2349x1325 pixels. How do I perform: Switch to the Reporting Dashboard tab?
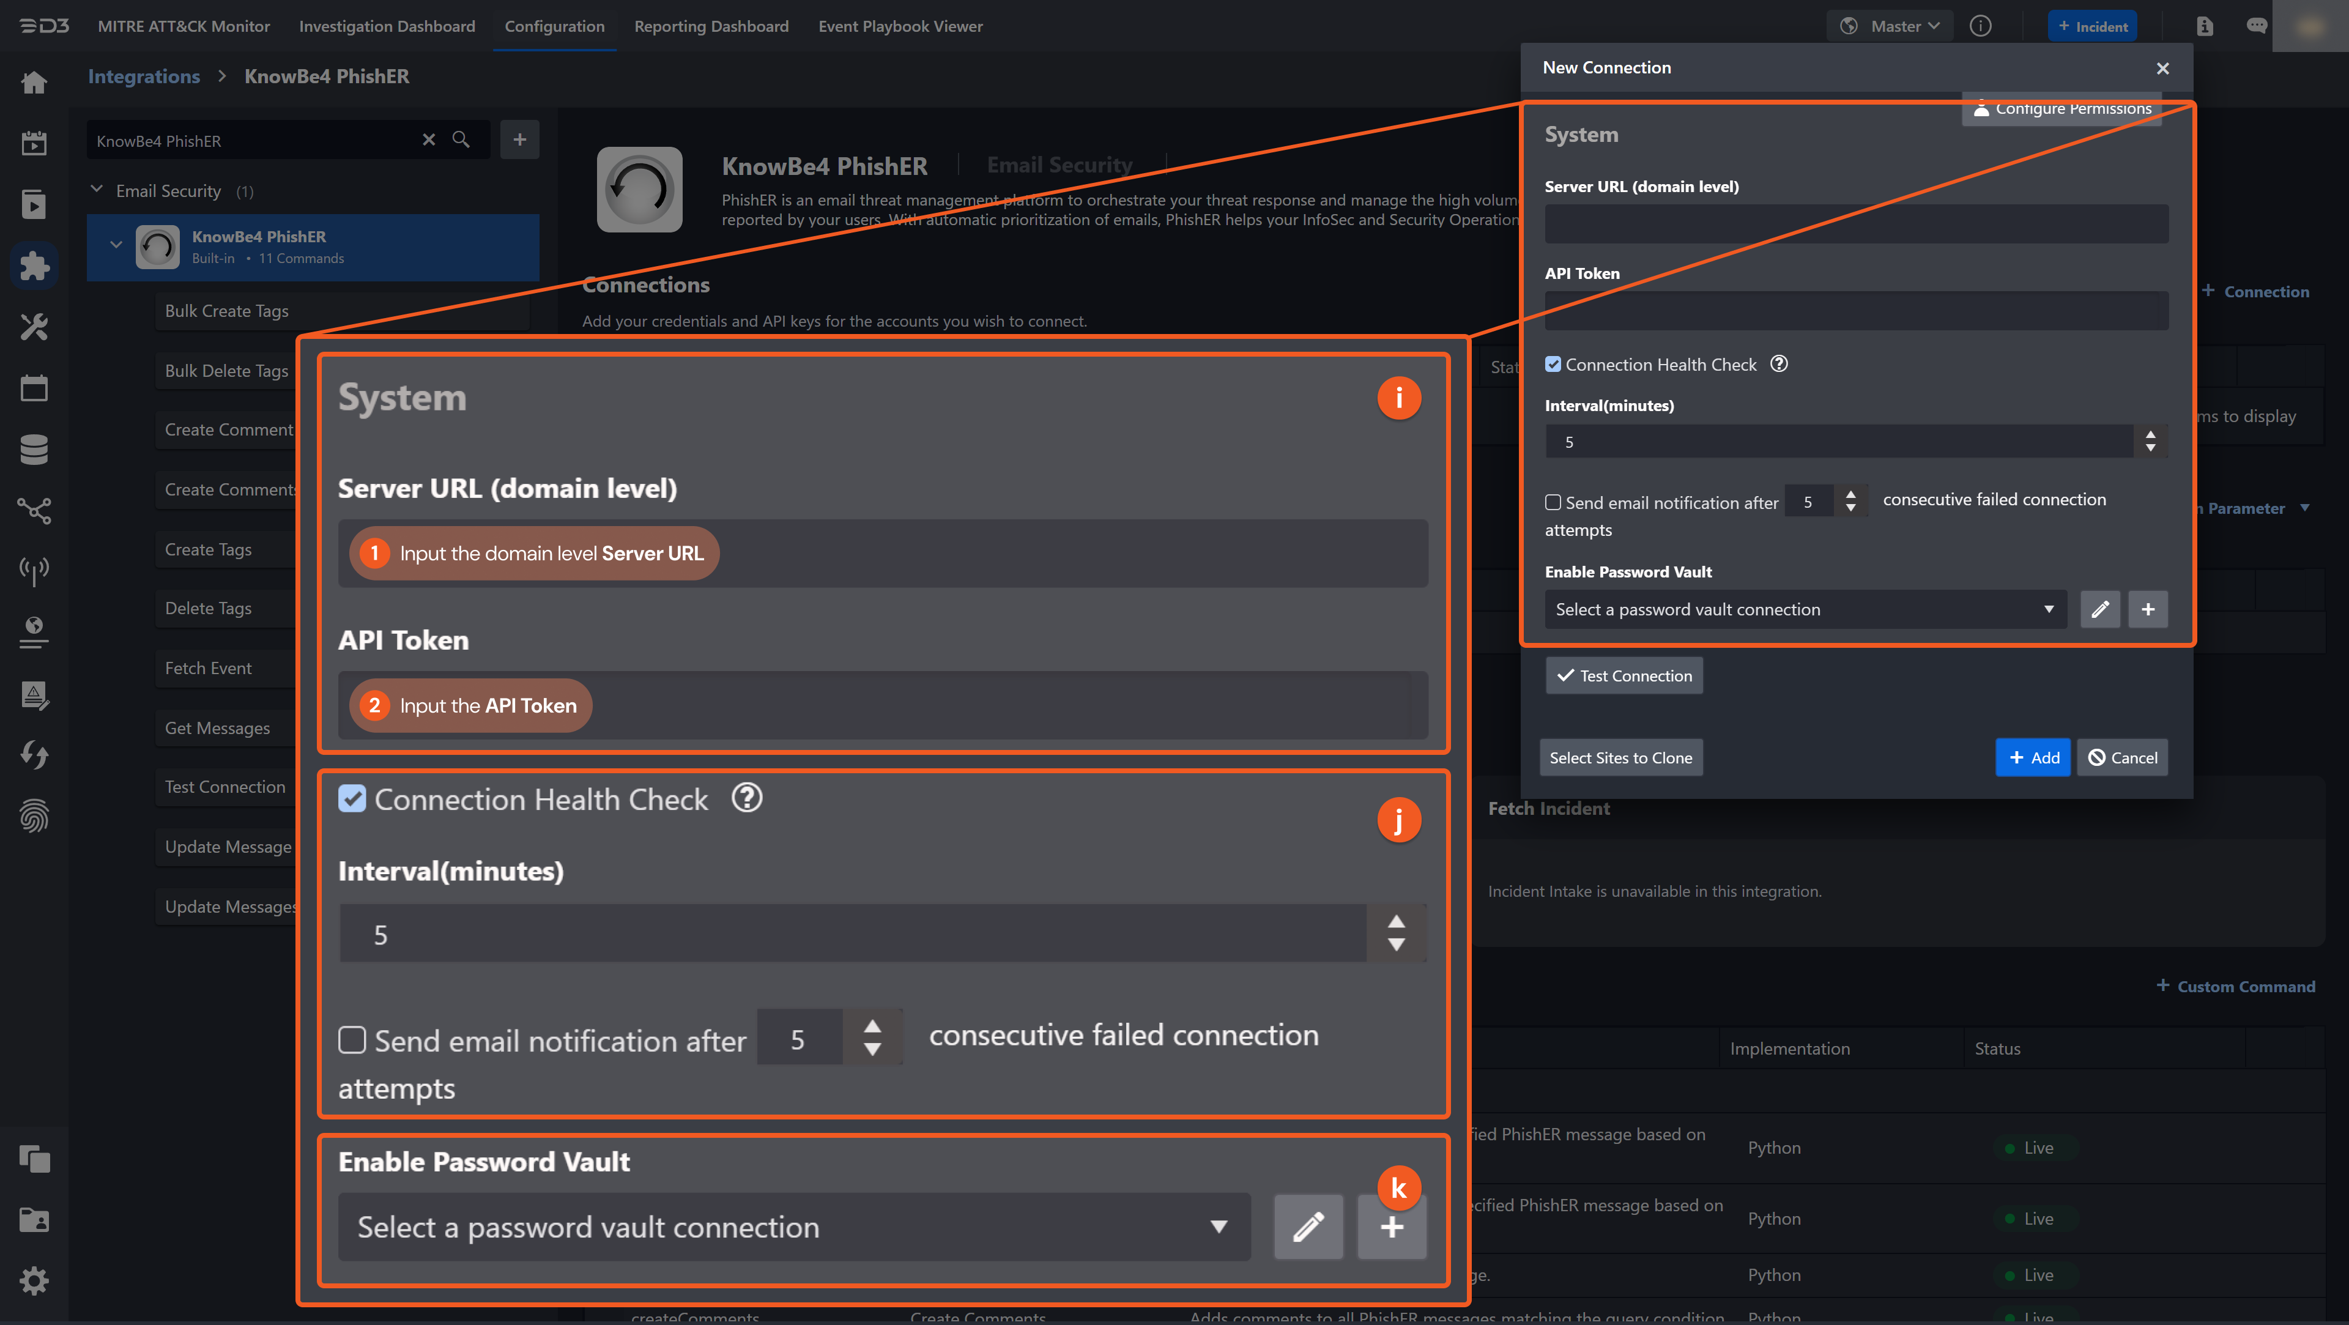711,26
